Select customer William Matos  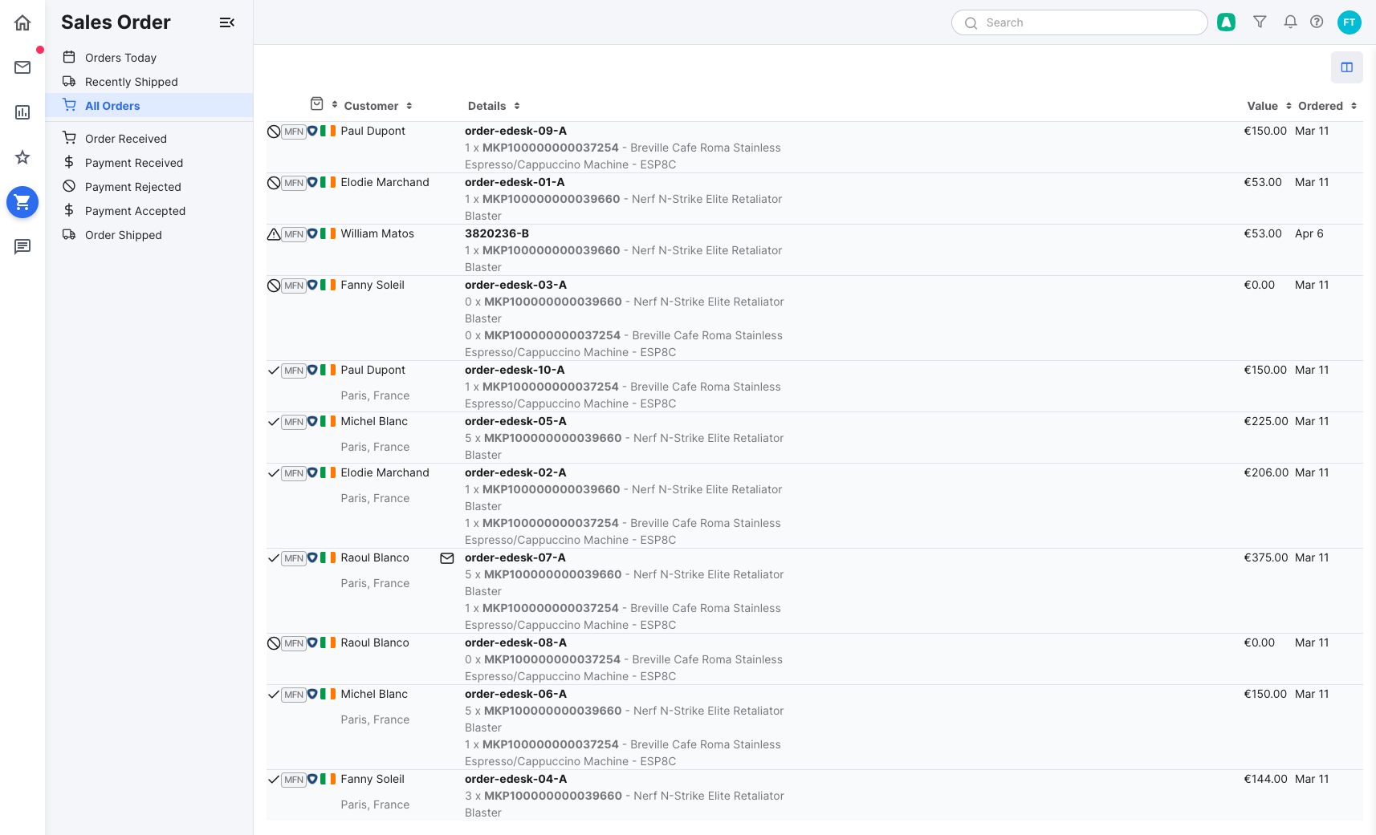pos(377,233)
